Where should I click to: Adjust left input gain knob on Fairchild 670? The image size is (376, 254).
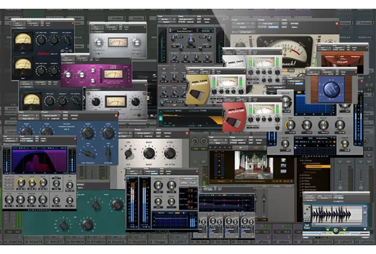click(x=41, y=40)
